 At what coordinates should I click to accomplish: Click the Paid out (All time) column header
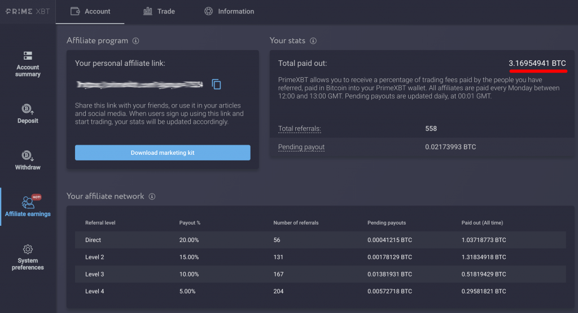482,223
